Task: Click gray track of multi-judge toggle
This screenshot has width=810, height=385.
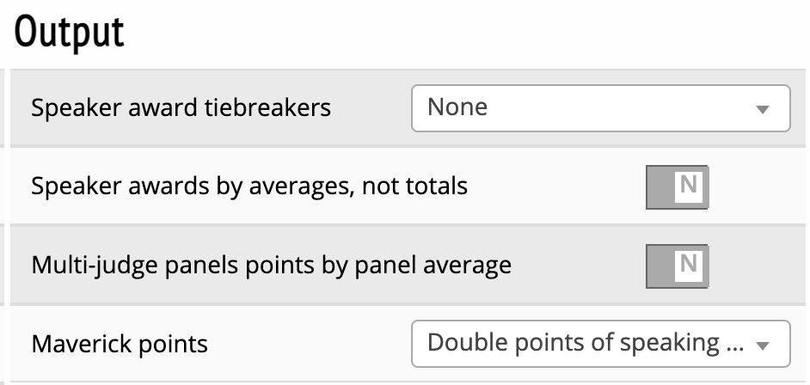Action: click(x=659, y=266)
